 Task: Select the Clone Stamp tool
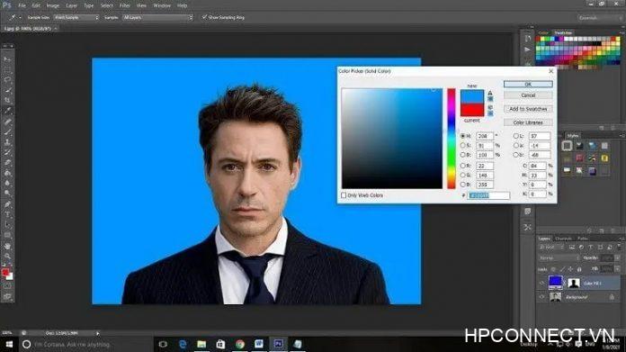7,142
